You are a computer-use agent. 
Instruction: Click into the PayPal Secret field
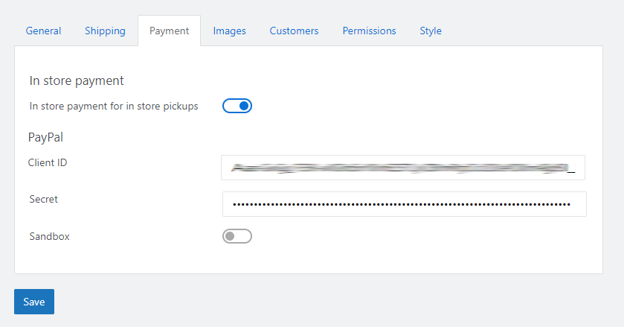tap(404, 203)
